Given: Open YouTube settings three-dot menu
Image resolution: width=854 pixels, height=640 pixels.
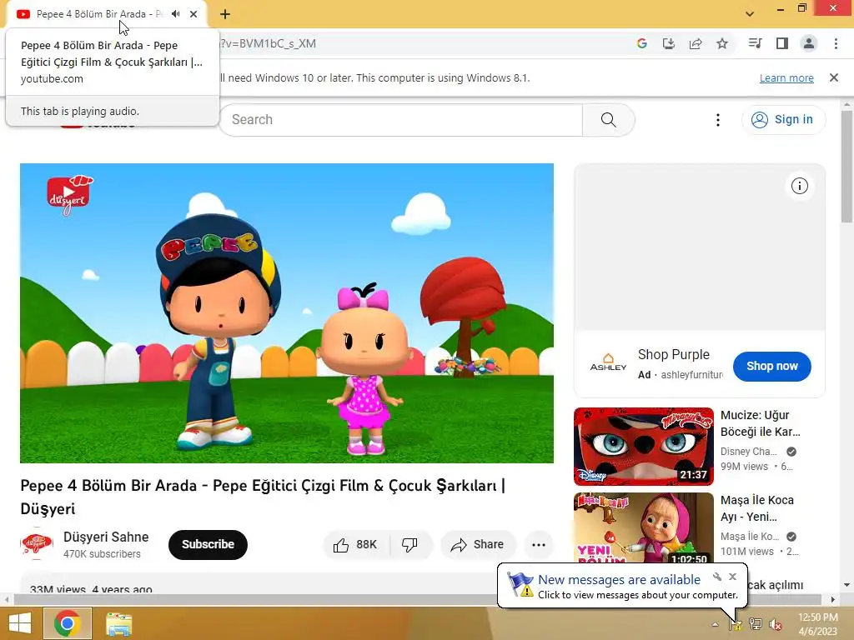Looking at the screenshot, I should click(x=718, y=120).
